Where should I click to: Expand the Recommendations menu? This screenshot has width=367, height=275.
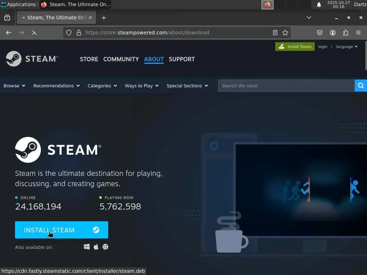[56, 86]
